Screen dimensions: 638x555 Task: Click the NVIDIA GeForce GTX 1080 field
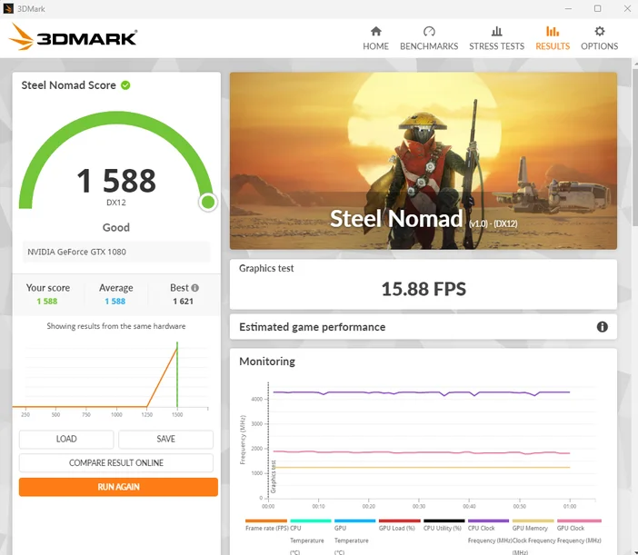tap(116, 253)
